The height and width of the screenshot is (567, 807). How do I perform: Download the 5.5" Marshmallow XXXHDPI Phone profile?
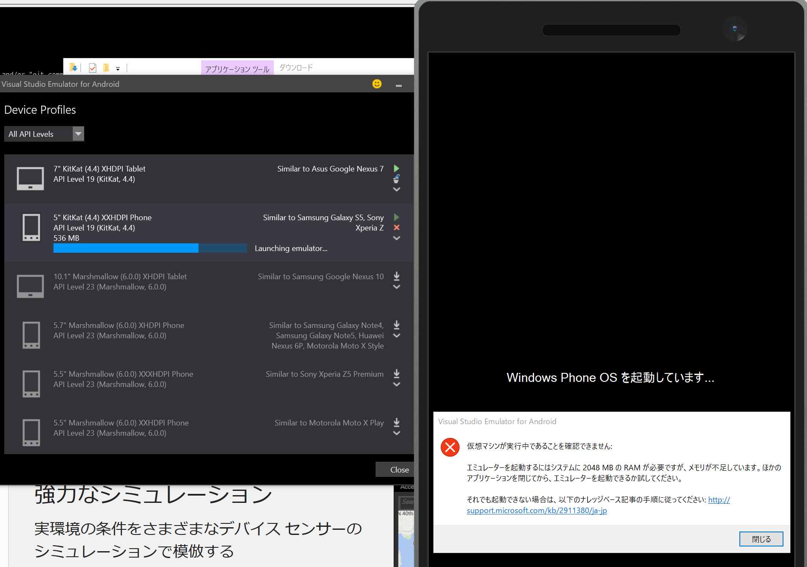(x=396, y=373)
